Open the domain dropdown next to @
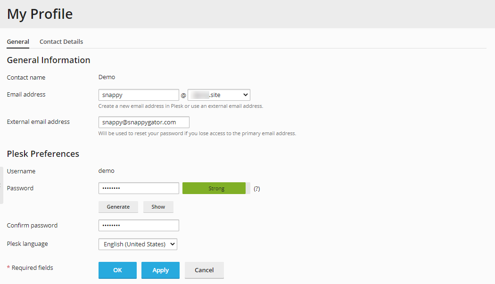This screenshot has width=495, height=284. [219, 94]
